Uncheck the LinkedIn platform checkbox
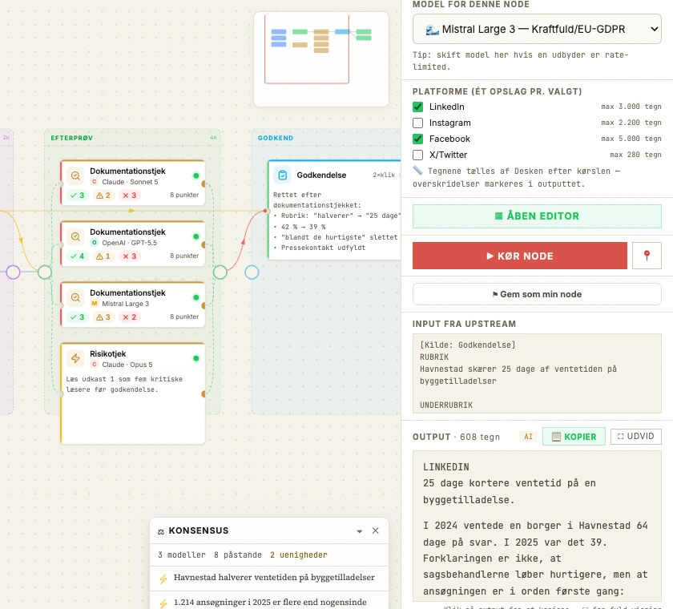Viewport: 673px width, 609px height. pos(417,107)
